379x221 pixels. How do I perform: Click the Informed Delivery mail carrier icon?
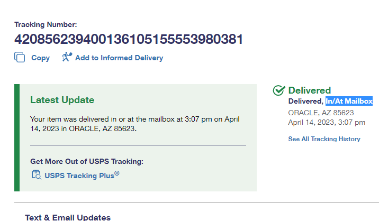(x=67, y=57)
